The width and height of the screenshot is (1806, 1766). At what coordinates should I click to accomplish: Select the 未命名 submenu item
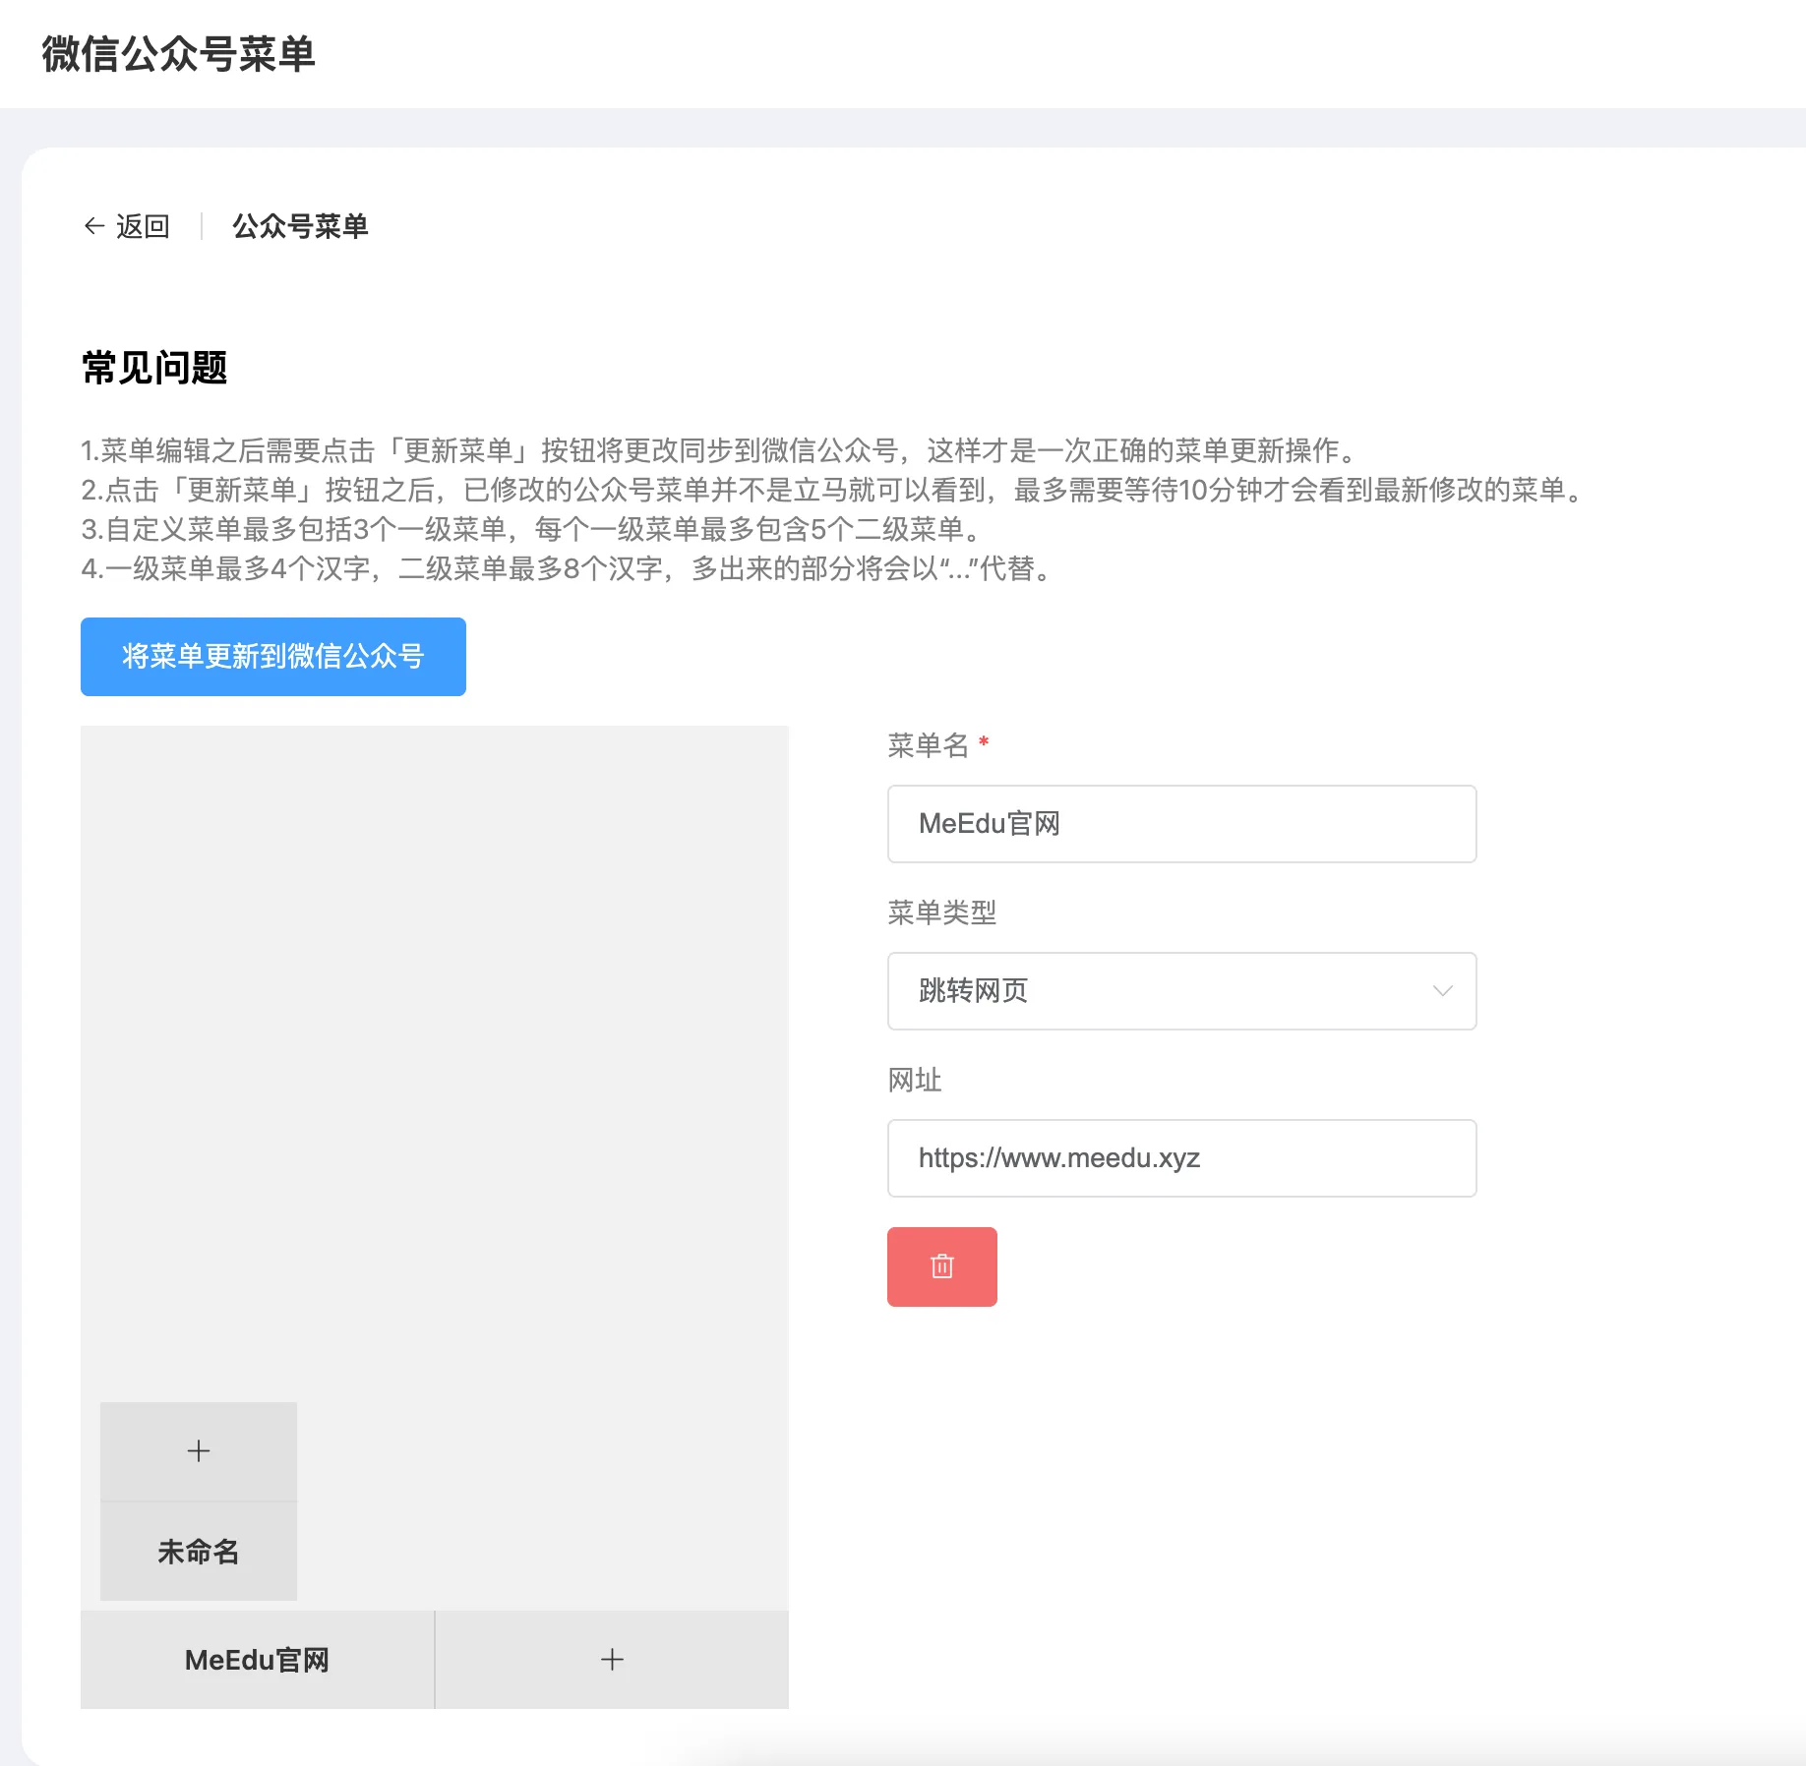(x=198, y=1552)
